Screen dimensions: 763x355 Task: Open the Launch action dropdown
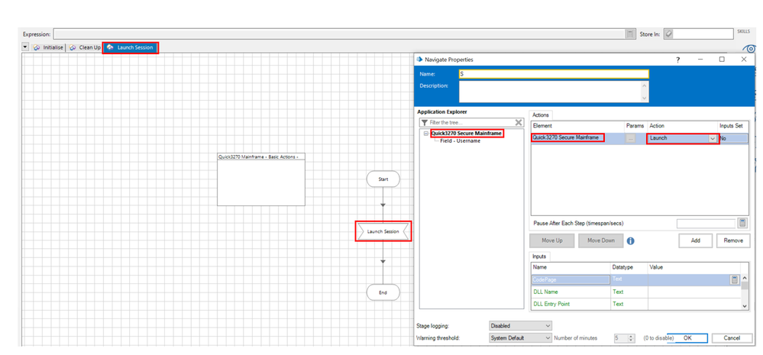(713, 138)
